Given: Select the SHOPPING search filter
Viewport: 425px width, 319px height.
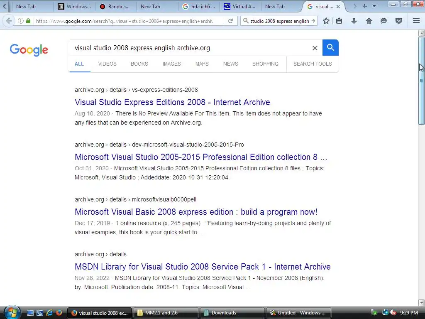Looking at the screenshot, I should pos(265,64).
